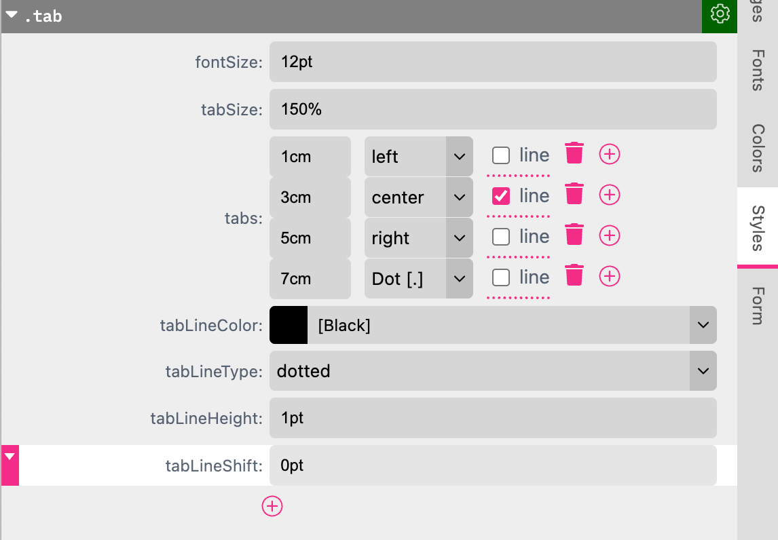Disable the line checkbox for the 3cm tab
Screen dimensions: 778x540
(x=501, y=195)
